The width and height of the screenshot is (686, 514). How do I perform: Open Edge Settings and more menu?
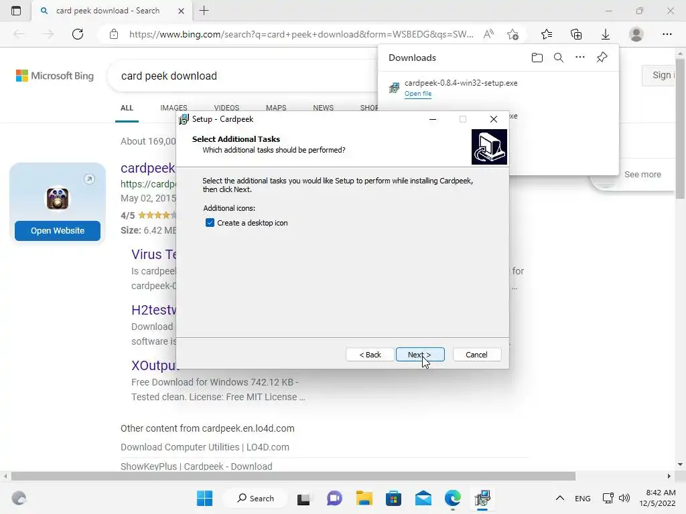click(x=667, y=34)
